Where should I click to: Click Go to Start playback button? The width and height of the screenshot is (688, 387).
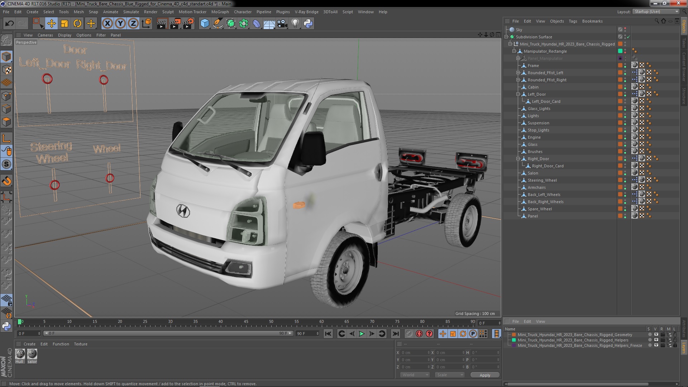click(x=328, y=334)
